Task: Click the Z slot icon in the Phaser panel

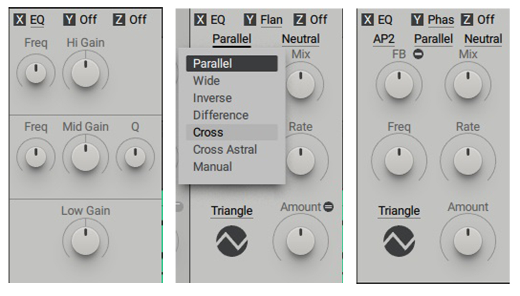Action: [467, 19]
